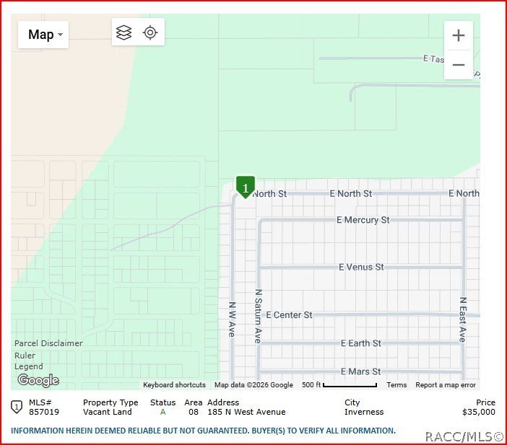The image size is (507, 445).
Task: Click the E Center St label
Action: click(x=289, y=315)
